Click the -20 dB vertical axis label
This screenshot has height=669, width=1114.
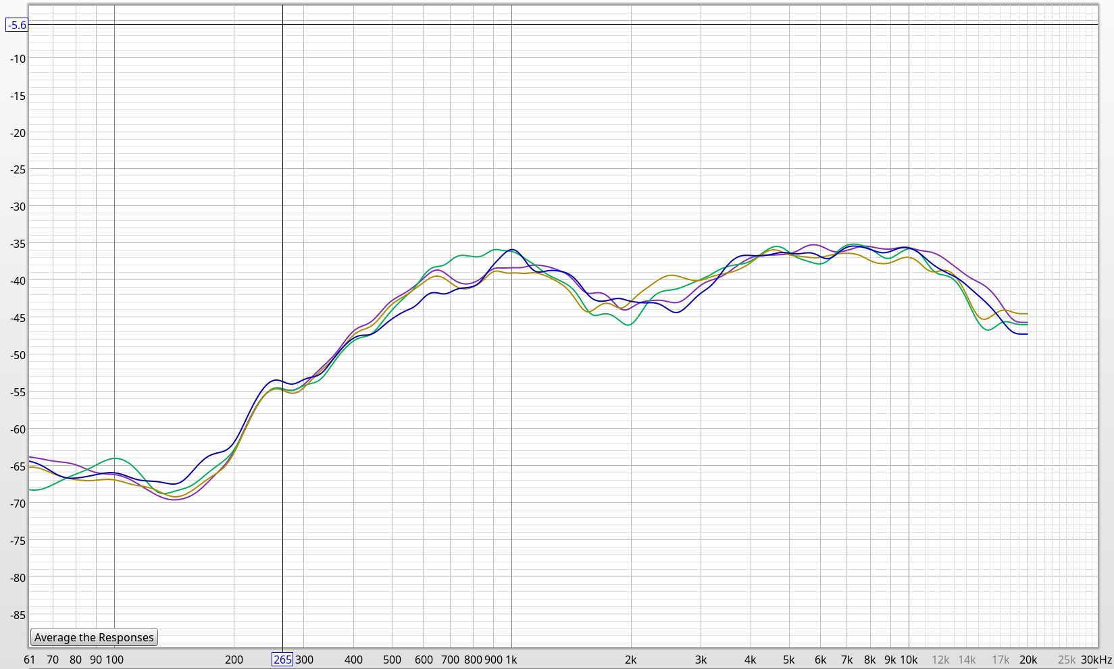tap(18, 133)
